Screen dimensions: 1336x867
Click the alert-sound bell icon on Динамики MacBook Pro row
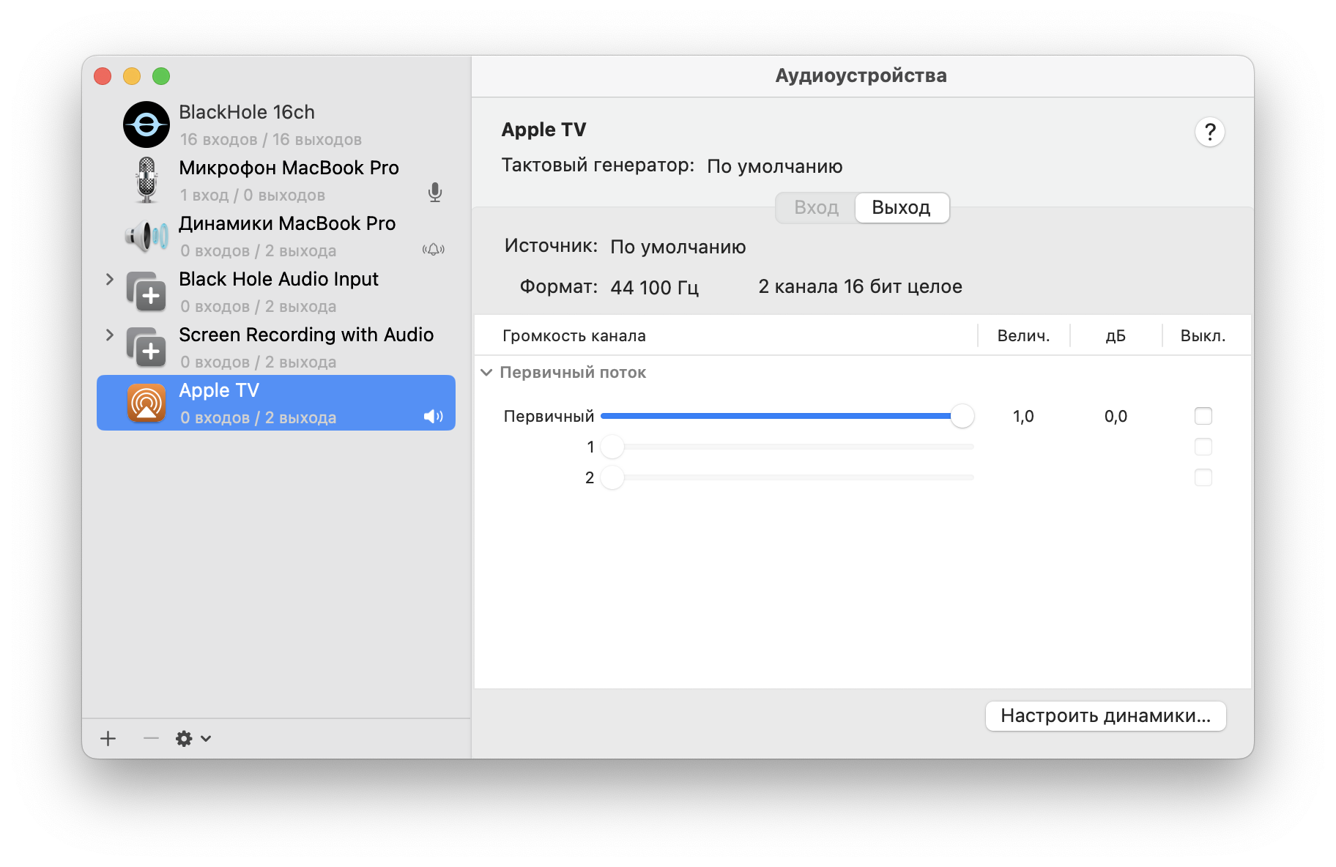click(434, 250)
